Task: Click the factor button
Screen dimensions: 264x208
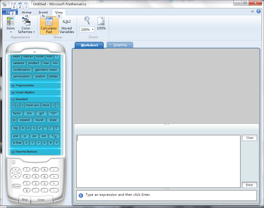Action: coord(17,113)
